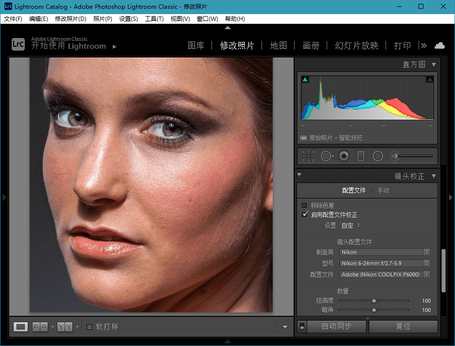The width and height of the screenshot is (455, 346).
Task: Open the Red Eye Correction tool
Action: point(344,156)
